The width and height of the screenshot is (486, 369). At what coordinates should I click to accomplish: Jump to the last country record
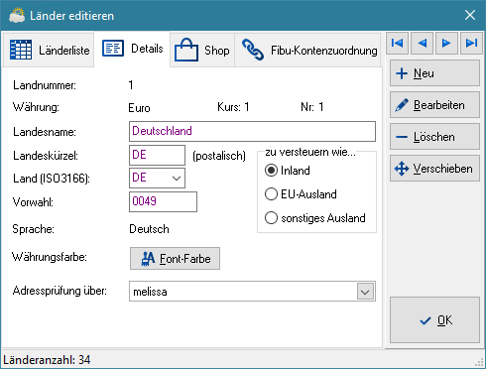[x=471, y=43]
